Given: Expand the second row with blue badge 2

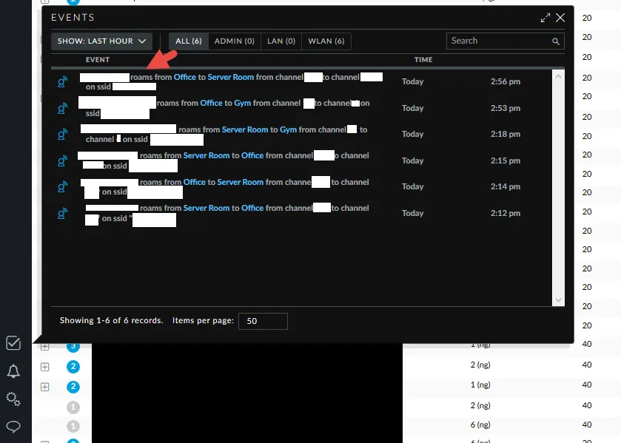Looking at the screenshot, I should click(x=44, y=386).
